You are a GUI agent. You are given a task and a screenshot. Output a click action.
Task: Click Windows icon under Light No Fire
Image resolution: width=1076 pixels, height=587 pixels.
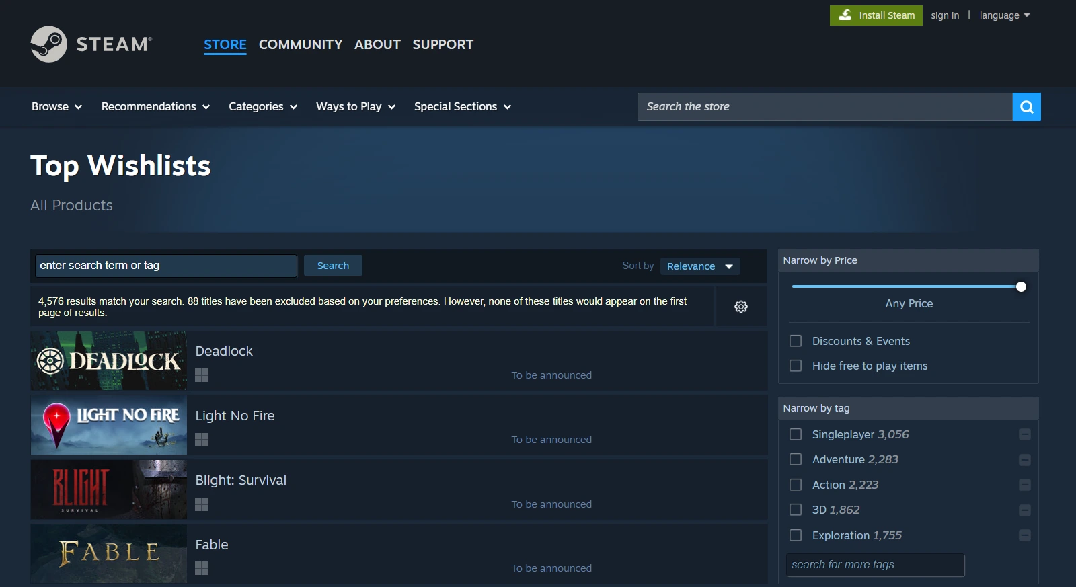[202, 440]
